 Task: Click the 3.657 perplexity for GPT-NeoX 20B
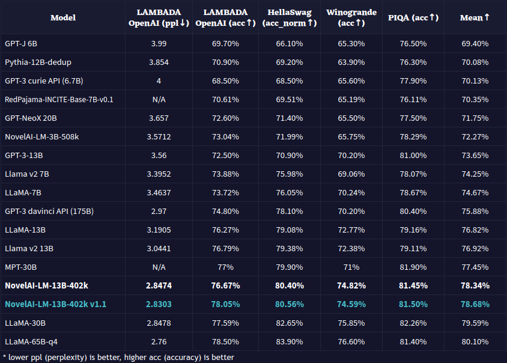point(159,118)
